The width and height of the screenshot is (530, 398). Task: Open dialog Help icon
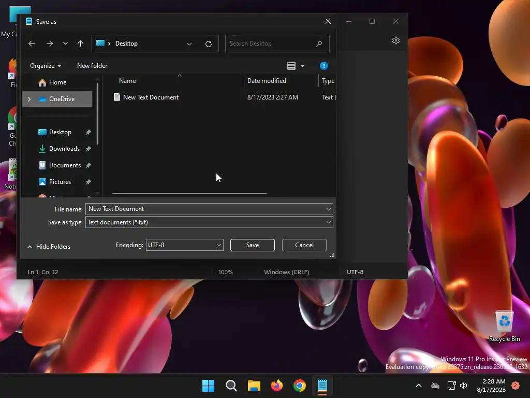click(324, 66)
